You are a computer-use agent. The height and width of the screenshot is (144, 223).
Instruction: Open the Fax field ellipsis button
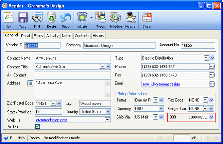(x=212, y=75)
